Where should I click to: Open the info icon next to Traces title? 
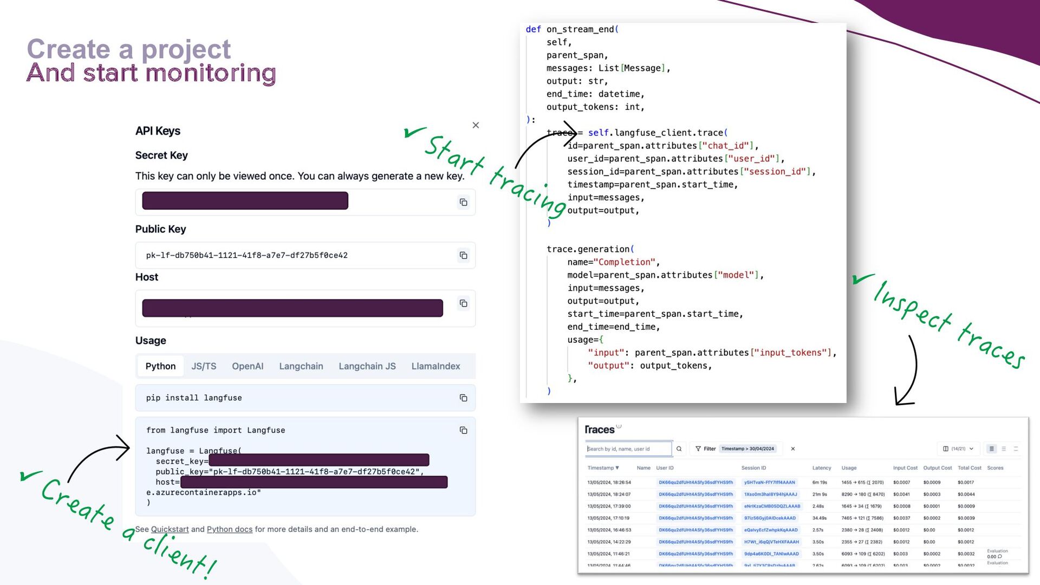[x=619, y=426]
